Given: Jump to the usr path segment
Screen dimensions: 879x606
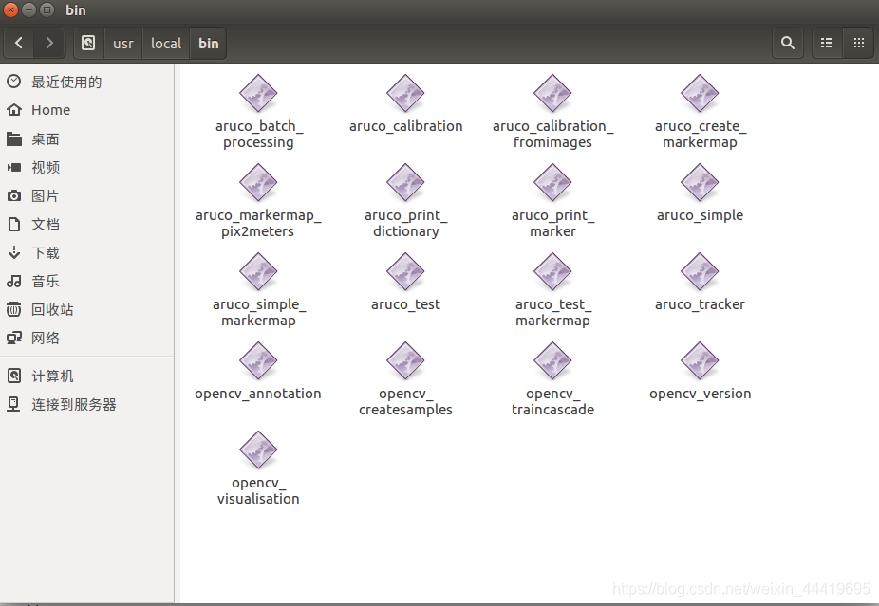Looking at the screenshot, I should [123, 43].
